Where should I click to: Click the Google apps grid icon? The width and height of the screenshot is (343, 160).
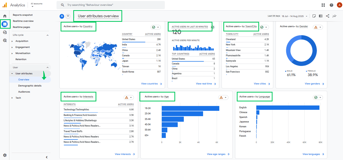click(323, 5)
